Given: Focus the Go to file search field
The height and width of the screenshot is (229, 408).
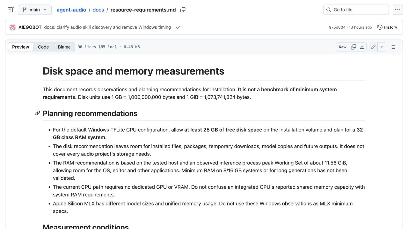Looking at the screenshot, I should pyautogui.click(x=356, y=10).
